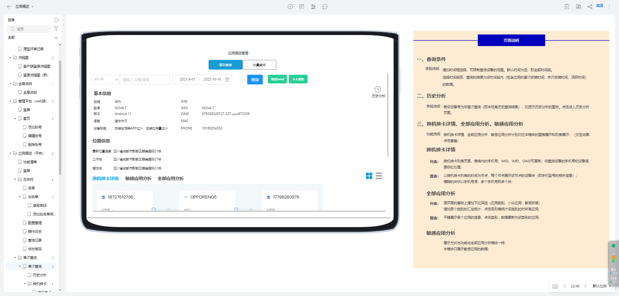Collapse the 目录 sidebar panel icon

point(56,20)
